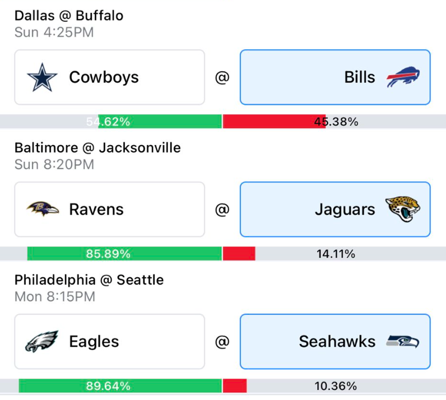The height and width of the screenshot is (400, 446).
Task: Open the Baltimore @ Jacksonville matchup header
Action: pyautogui.click(x=97, y=148)
